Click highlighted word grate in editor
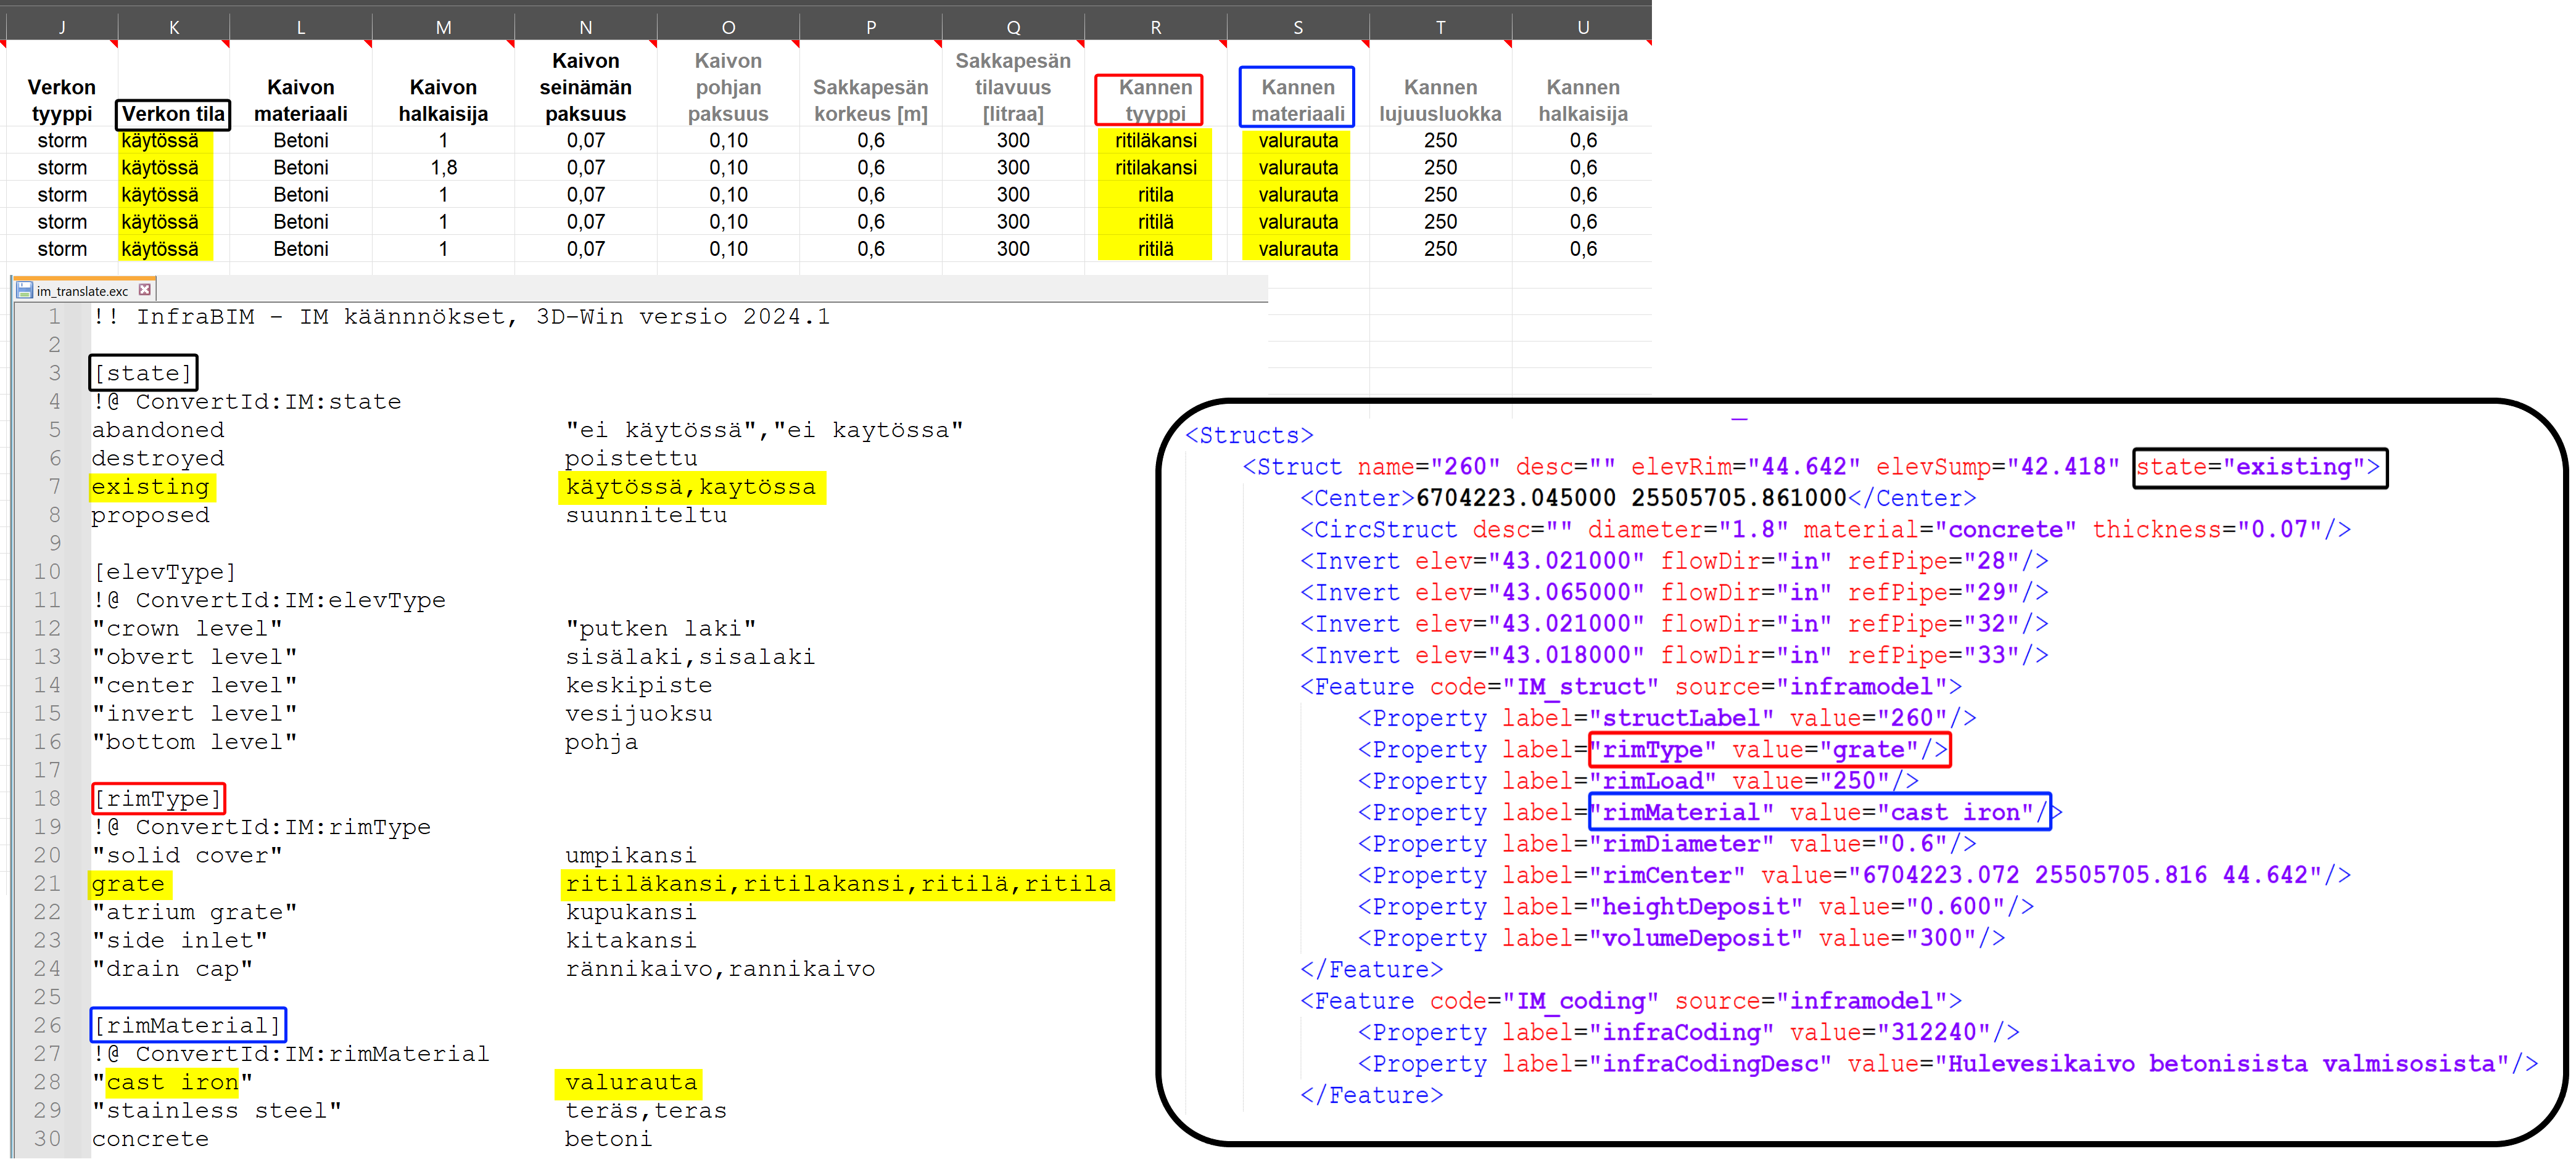Viewport: 2576px width, 1175px height. [x=128, y=883]
